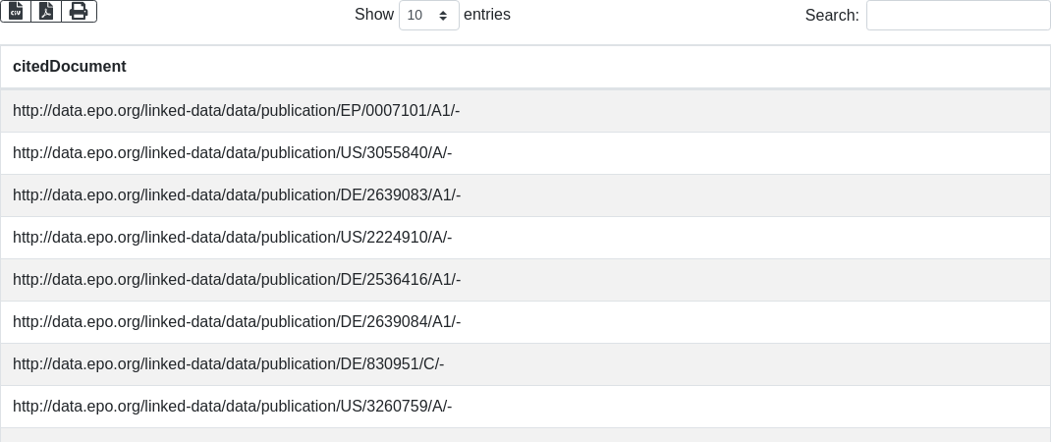Sort by the citedDocument column header

click(525, 67)
